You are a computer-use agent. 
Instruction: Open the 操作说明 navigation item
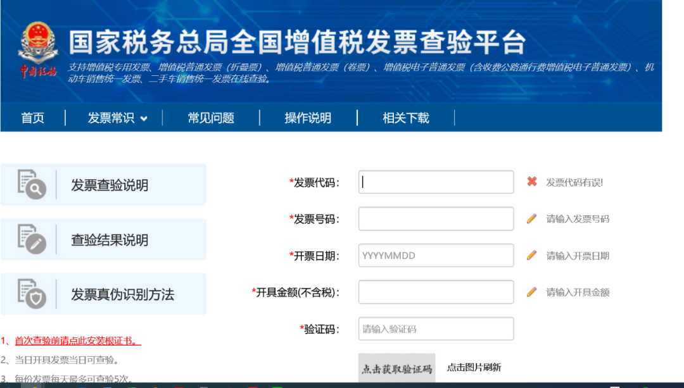point(308,118)
